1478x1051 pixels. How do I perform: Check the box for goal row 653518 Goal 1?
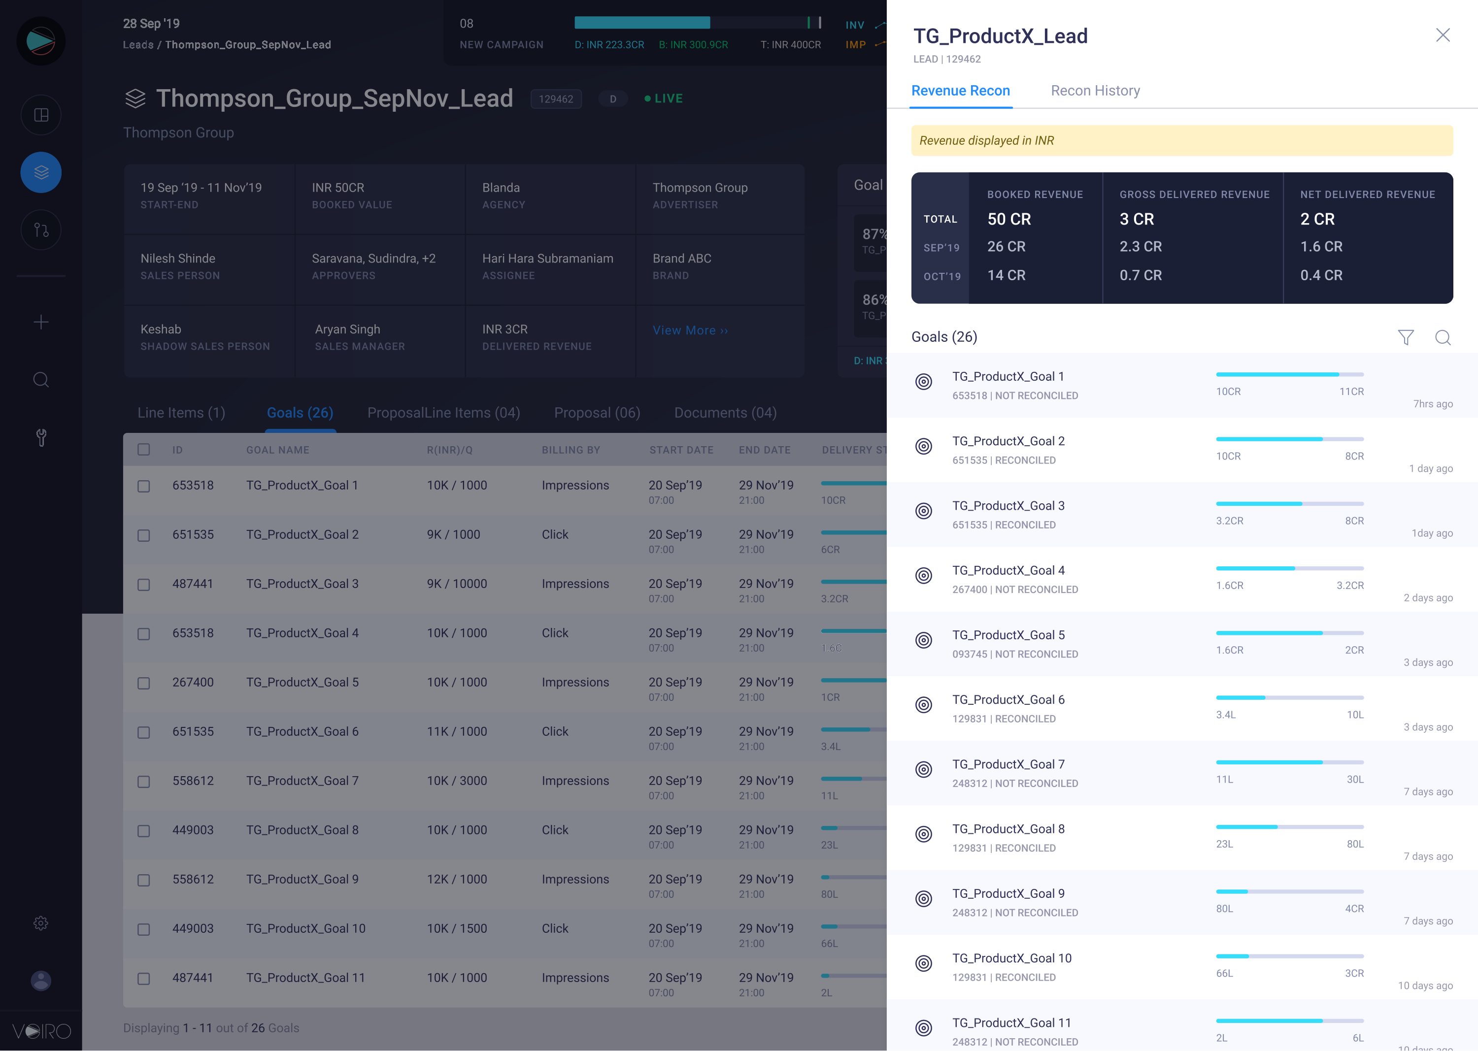[144, 486]
